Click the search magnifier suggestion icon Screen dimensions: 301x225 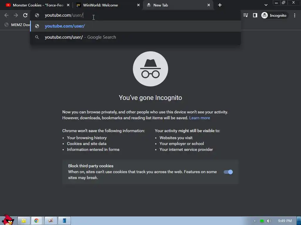point(37,37)
